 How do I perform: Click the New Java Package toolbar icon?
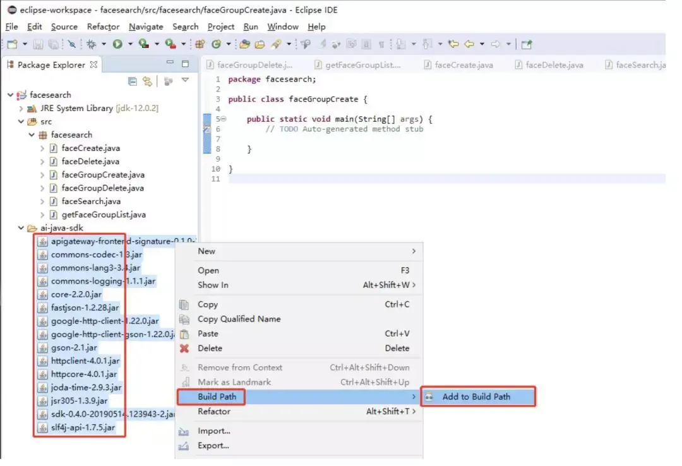[200, 44]
